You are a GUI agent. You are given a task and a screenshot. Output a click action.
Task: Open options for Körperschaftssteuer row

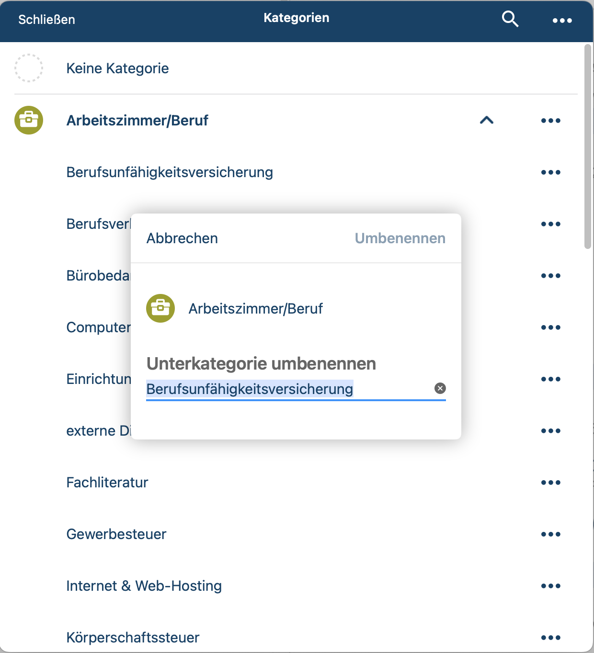(x=550, y=638)
